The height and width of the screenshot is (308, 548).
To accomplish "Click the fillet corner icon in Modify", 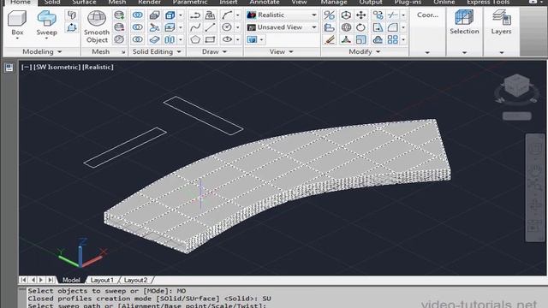I will coord(393,27).
